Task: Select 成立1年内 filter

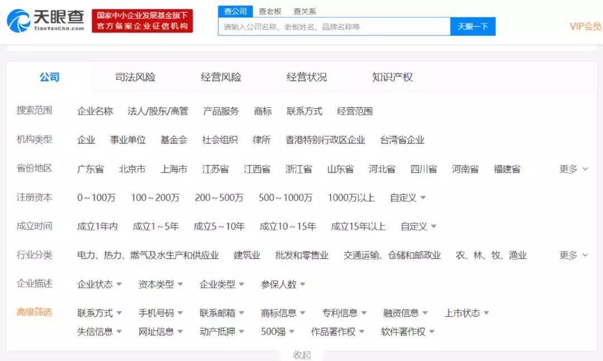Action: 97,226
